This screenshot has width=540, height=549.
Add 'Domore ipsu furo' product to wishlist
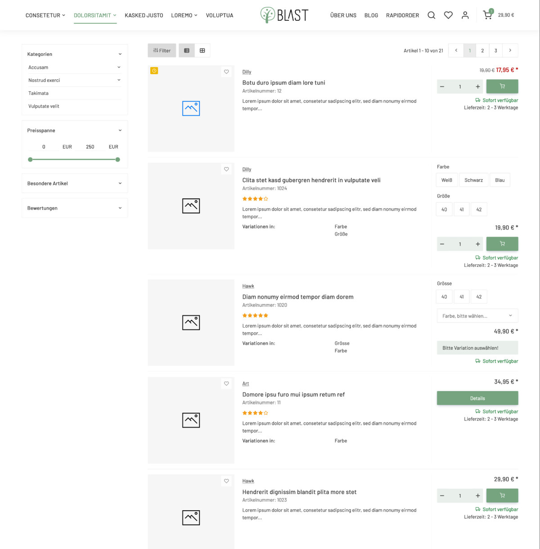(226, 383)
